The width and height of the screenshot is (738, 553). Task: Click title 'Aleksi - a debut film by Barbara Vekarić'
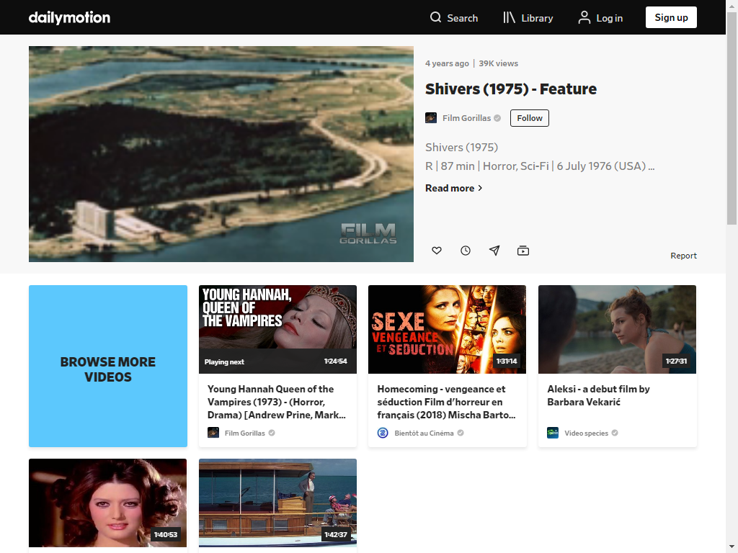coord(598,395)
